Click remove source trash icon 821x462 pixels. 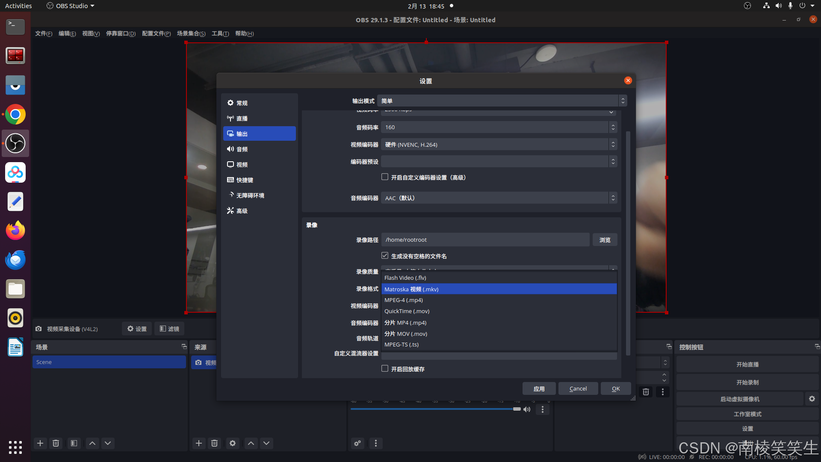[215, 443]
